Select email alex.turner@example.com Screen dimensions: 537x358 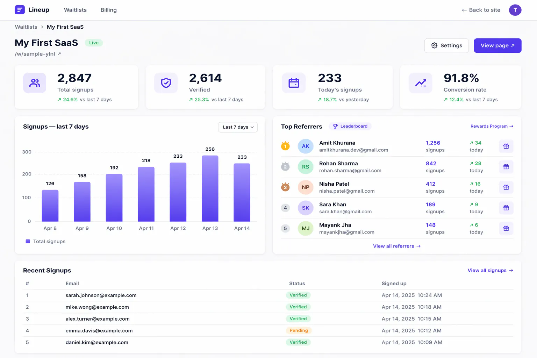click(98, 319)
